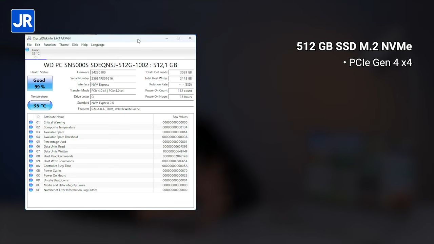Click the Standard field NVM Express 2.0
The height and width of the screenshot is (244, 434).
coord(142,103)
